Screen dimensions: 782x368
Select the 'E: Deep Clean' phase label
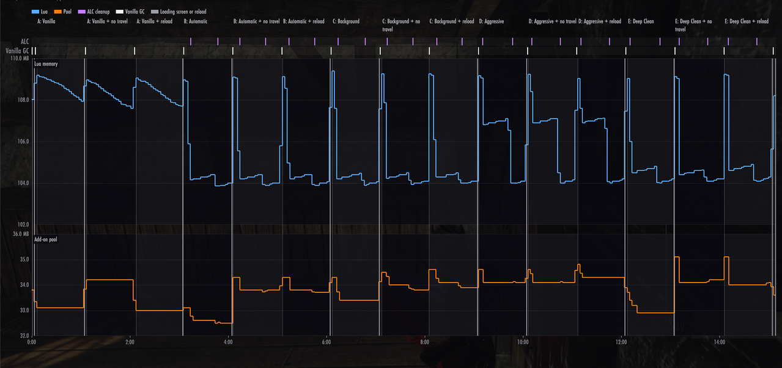tap(641, 21)
